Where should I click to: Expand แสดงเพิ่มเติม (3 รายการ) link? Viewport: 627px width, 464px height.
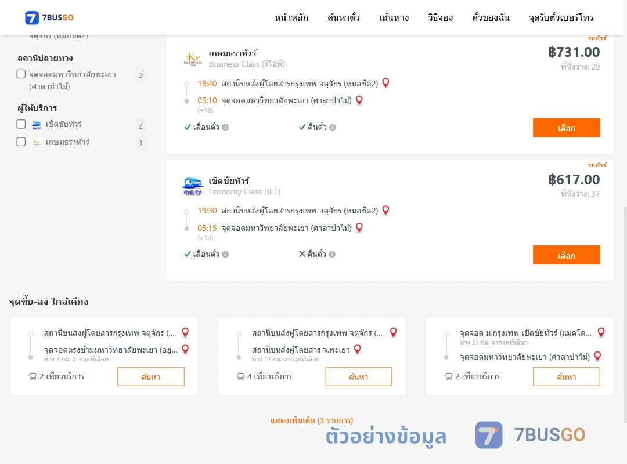point(312,420)
